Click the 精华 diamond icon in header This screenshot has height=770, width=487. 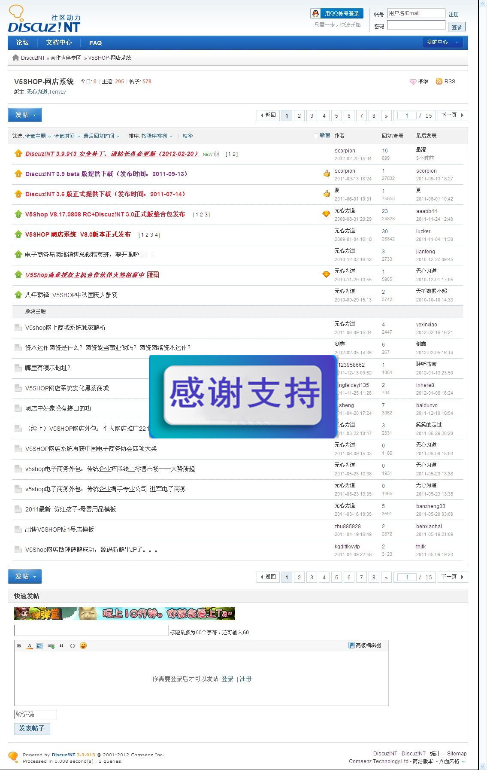(x=413, y=82)
